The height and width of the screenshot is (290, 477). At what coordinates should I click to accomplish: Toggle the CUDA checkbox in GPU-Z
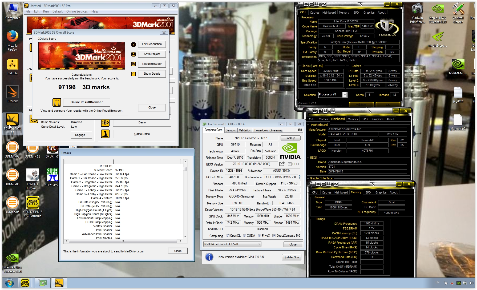point(244,236)
